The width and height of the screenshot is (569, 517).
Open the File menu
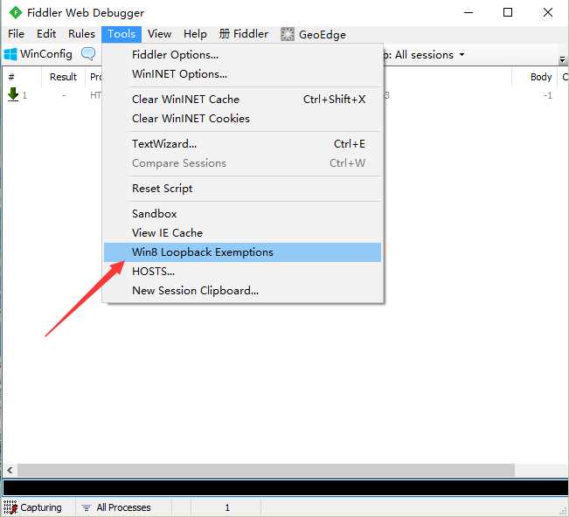pyautogui.click(x=16, y=34)
